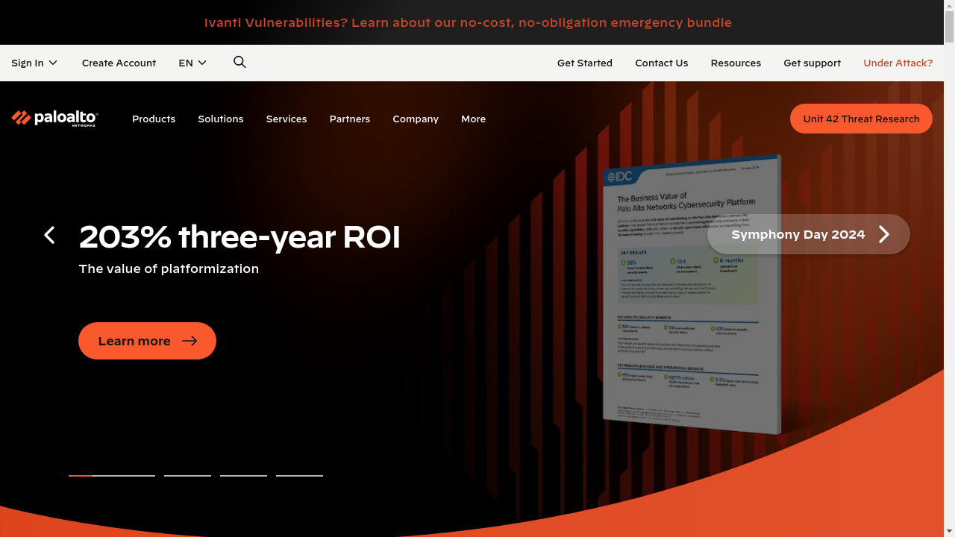This screenshot has height=537, width=955.
Task: Expand the Sign In dropdown
Action: [34, 63]
